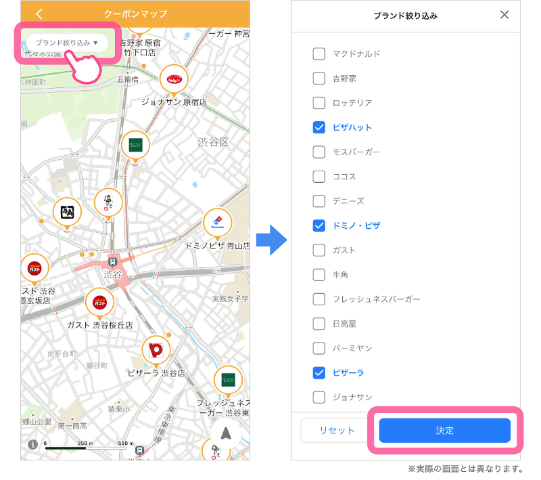Image resolution: width=541 pixels, height=480 pixels.
Task: Select the ガスト 渋谷桜丘店 map pin
Action: click(x=99, y=303)
